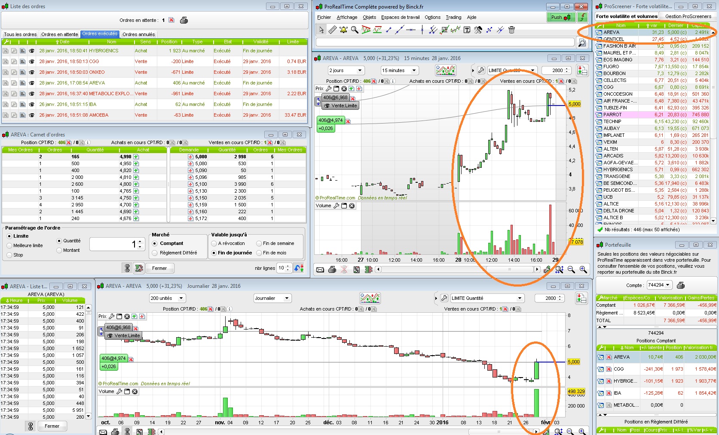This screenshot has height=435, width=719.
Task: Choose Fin de semaine validity option
Action: [x=259, y=244]
